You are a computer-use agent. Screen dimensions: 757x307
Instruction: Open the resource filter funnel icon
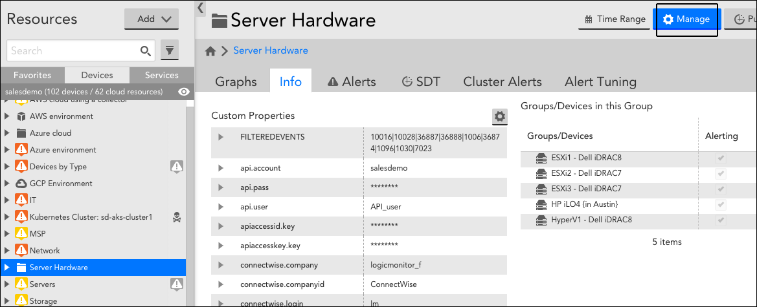point(170,50)
